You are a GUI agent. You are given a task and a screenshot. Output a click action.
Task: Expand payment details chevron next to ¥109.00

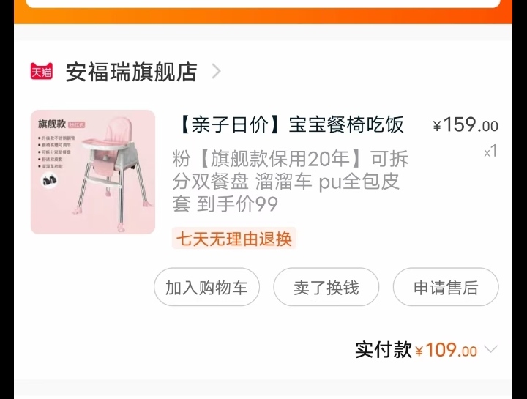tap(490, 349)
